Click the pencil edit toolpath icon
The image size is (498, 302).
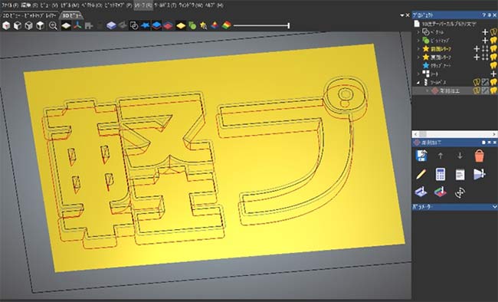pyautogui.click(x=421, y=174)
